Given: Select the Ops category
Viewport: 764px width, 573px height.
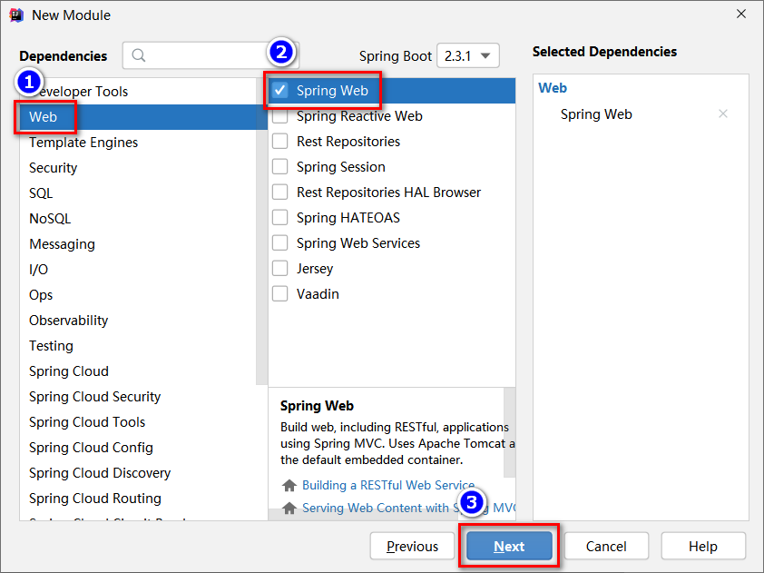Looking at the screenshot, I should [137, 295].
